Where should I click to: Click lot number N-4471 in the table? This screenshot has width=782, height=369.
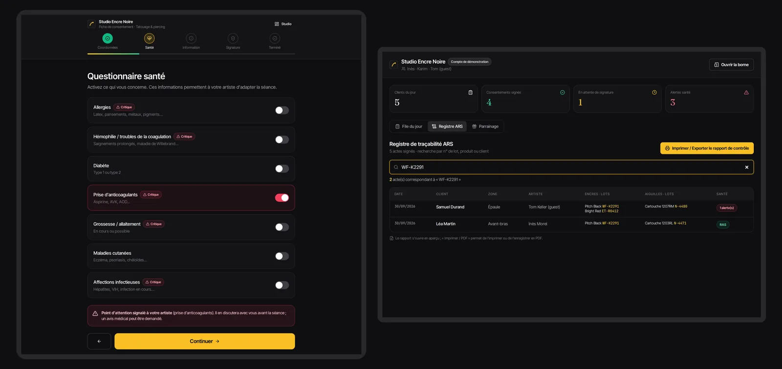pos(680,223)
